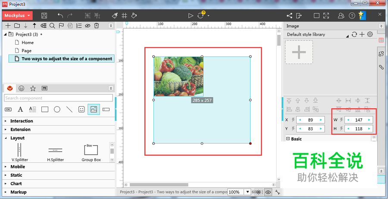Delete page using the trash icon
Viewport: 388px width, 199px height.
point(97,26)
